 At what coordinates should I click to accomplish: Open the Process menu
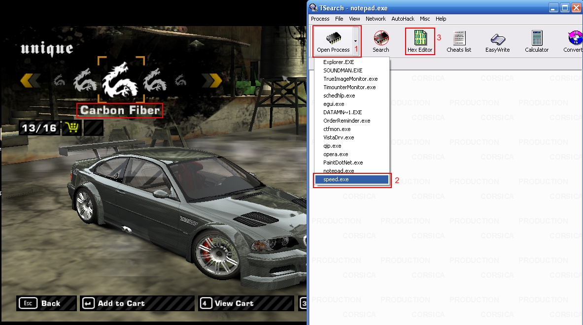(x=320, y=19)
